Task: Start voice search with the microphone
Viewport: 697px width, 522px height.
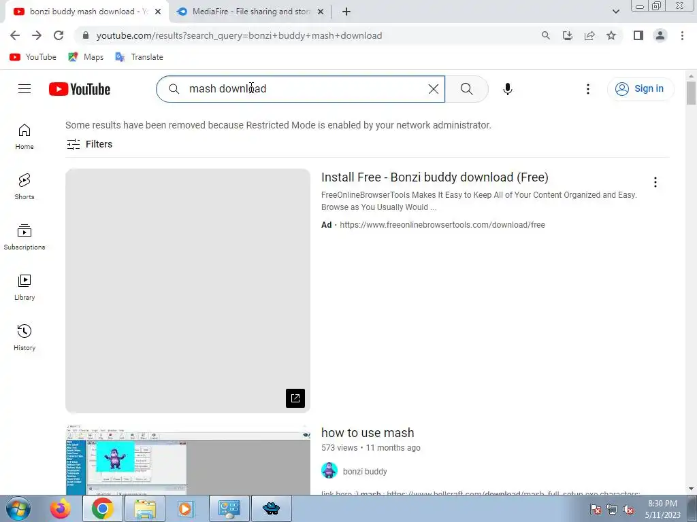Action: click(x=508, y=89)
